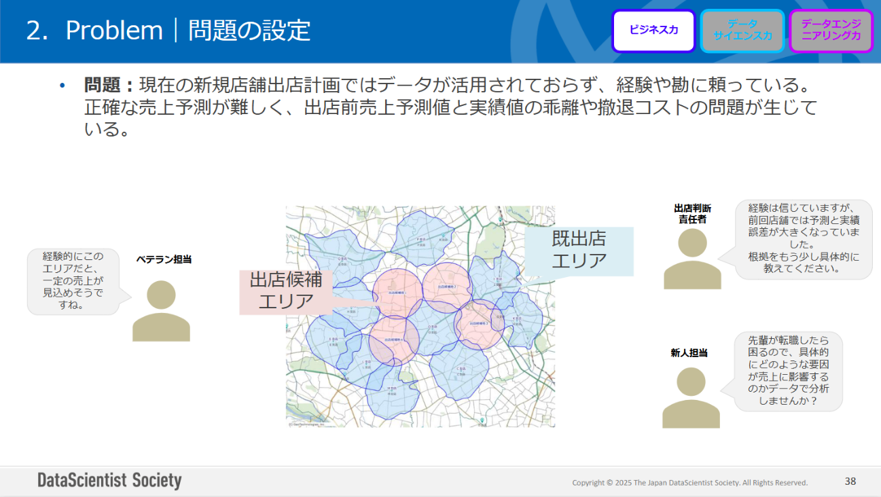Image resolution: width=881 pixels, height=497 pixels.
Task: Click the blue C支店 area on map
Action: (x=460, y=371)
